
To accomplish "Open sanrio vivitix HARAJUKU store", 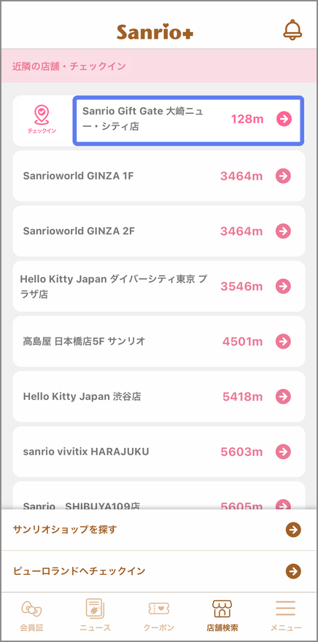I will pos(159,452).
